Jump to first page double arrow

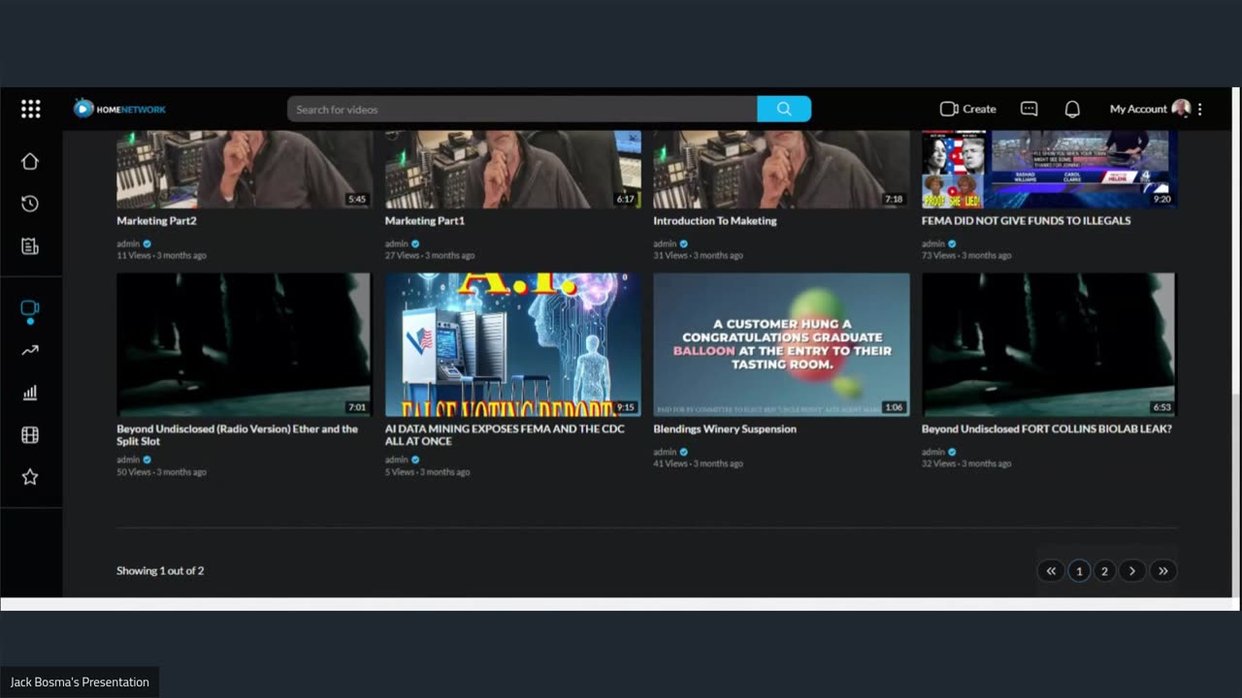click(x=1051, y=571)
